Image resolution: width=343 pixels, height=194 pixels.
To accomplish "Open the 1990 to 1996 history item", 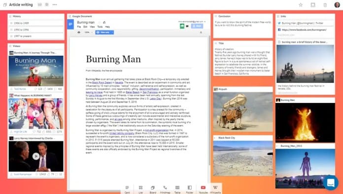I will [36, 30].
